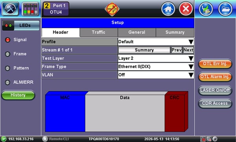236x142 pixels.
Task: Click the fan status bar tray icon
Action: pos(215,139)
